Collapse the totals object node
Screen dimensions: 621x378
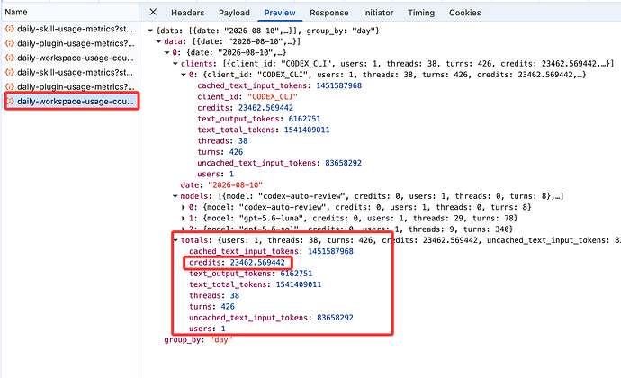pyautogui.click(x=175, y=240)
